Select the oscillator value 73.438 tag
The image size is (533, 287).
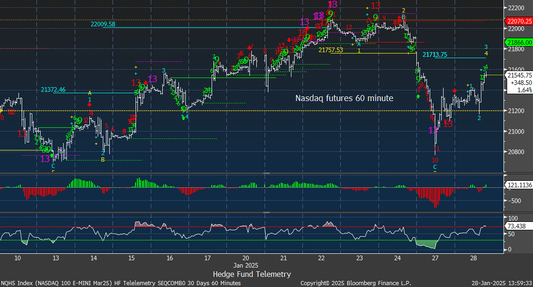516,227
